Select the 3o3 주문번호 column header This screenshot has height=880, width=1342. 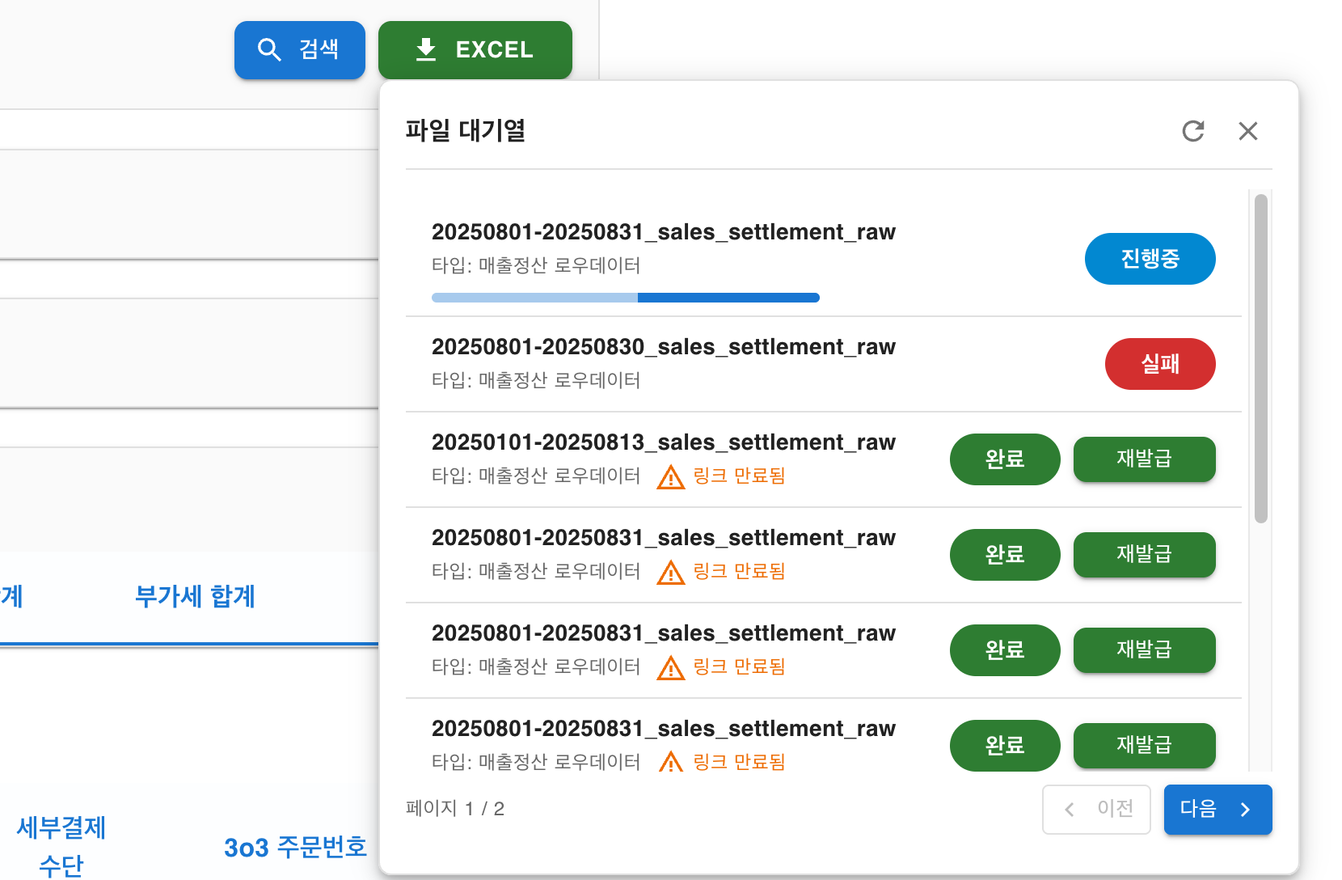click(x=295, y=848)
